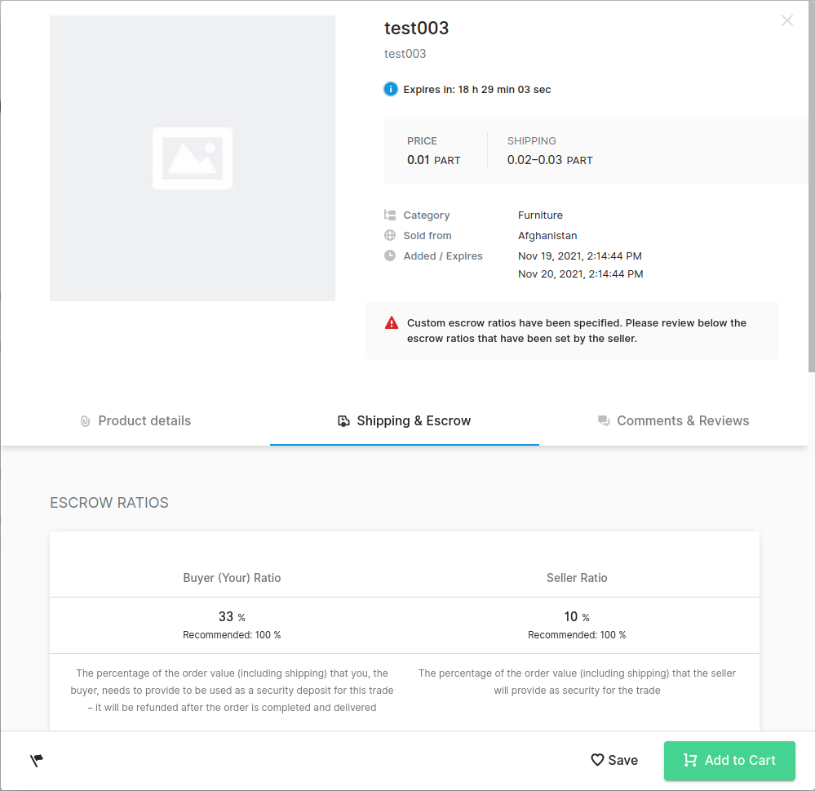This screenshot has width=815, height=791.
Task: Click the product image thumbnail area
Action: [x=193, y=158]
